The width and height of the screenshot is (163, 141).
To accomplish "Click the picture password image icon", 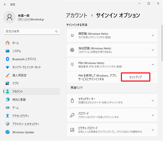I will [72, 130].
